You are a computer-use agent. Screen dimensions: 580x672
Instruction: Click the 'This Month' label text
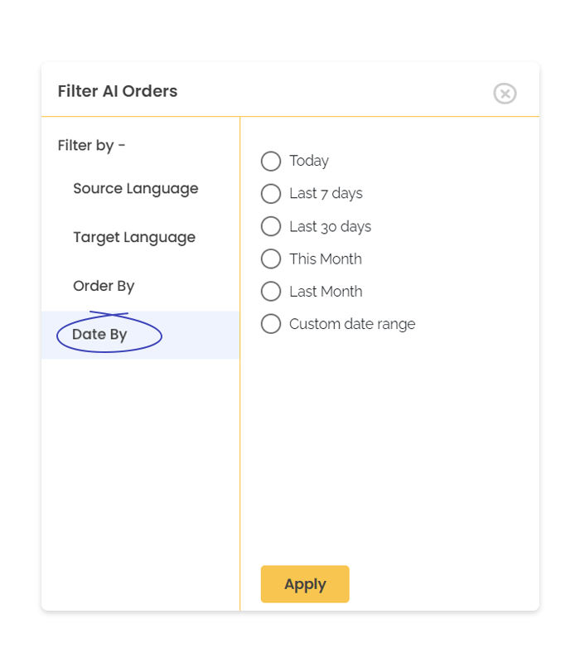(326, 259)
